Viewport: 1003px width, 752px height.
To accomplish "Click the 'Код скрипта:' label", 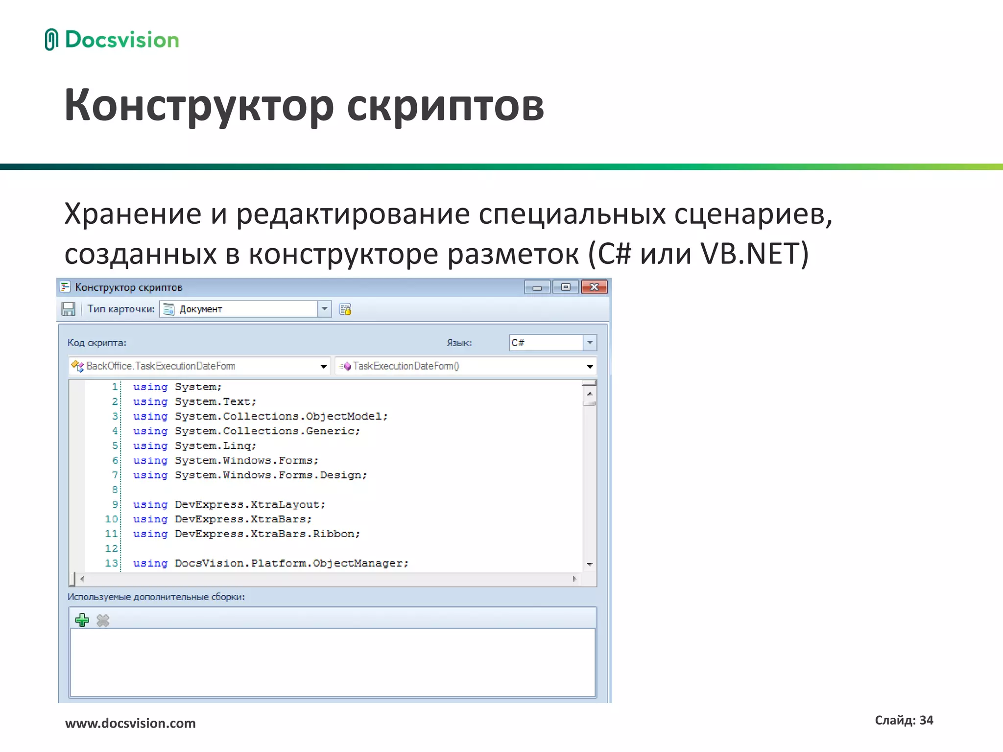I will tap(97, 343).
